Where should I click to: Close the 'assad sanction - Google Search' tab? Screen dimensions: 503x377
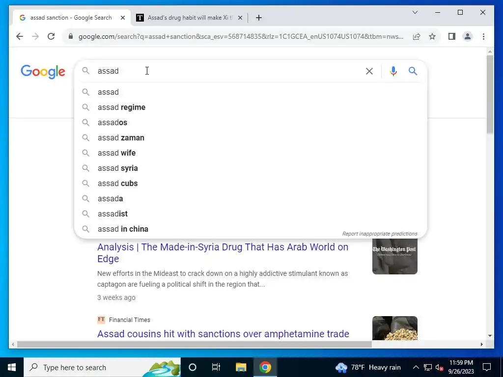pos(122,18)
